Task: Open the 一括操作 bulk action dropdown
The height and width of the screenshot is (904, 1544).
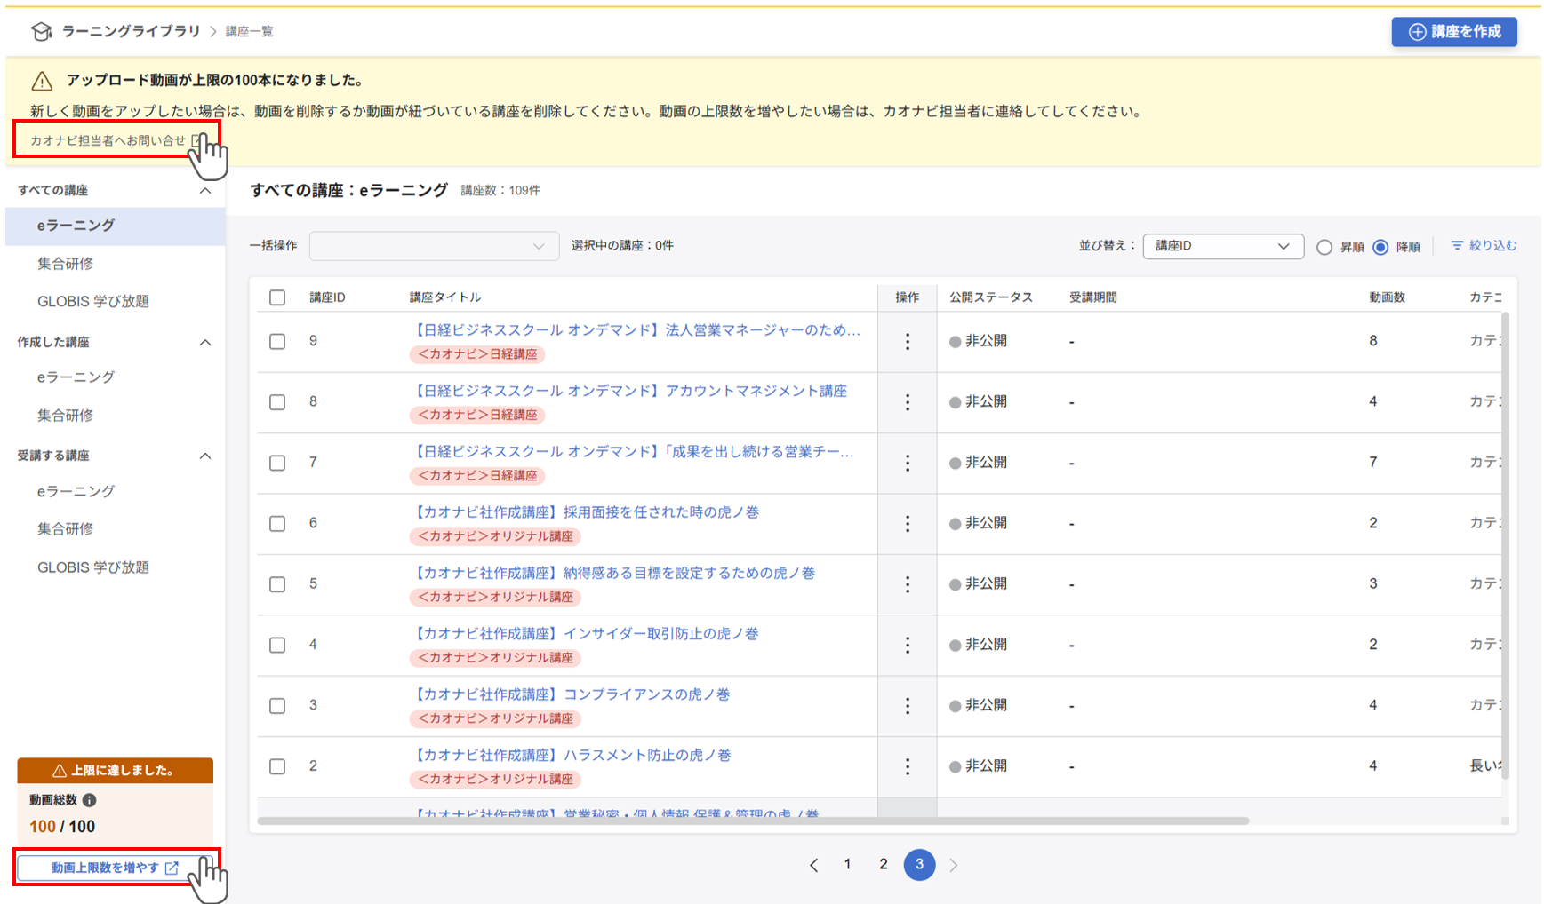Action: [434, 246]
